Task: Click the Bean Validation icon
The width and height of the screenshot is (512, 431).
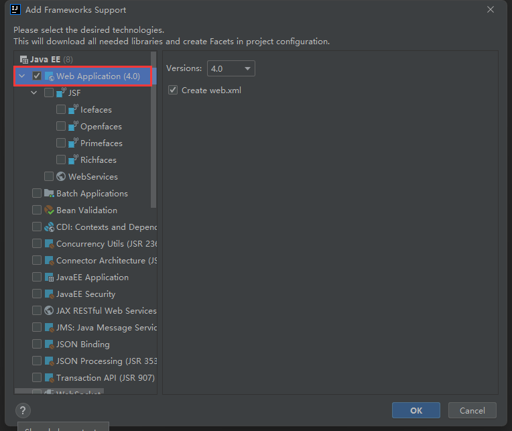Action: pos(49,210)
